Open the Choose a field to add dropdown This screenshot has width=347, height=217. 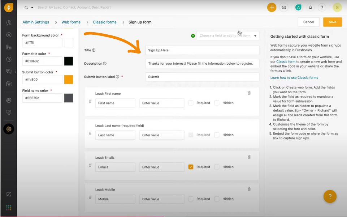click(228, 36)
